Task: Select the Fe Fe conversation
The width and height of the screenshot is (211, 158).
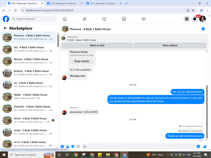Action: coord(29,144)
